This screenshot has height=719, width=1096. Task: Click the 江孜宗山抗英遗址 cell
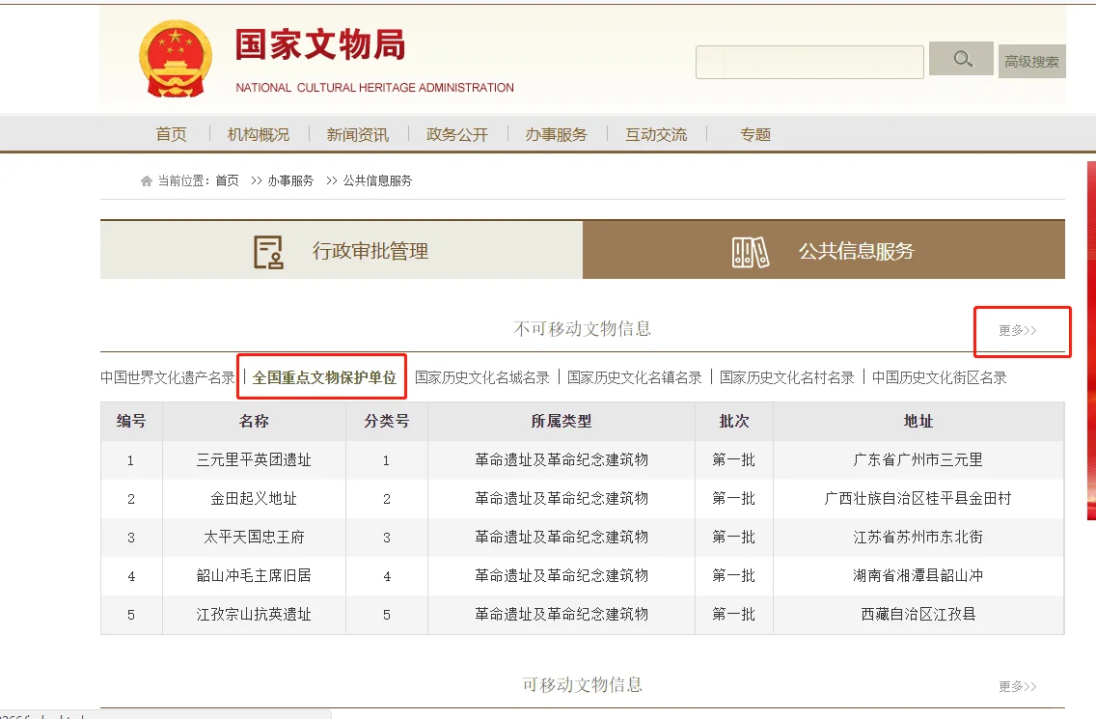pyautogui.click(x=254, y=614)
